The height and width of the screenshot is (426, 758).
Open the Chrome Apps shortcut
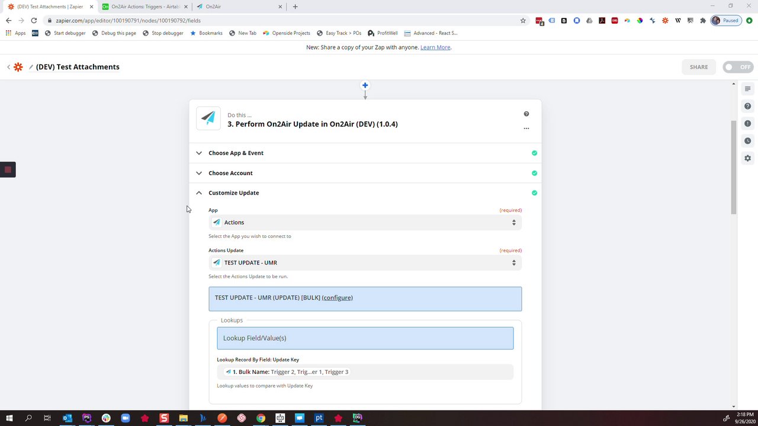[x=16, y=33]
